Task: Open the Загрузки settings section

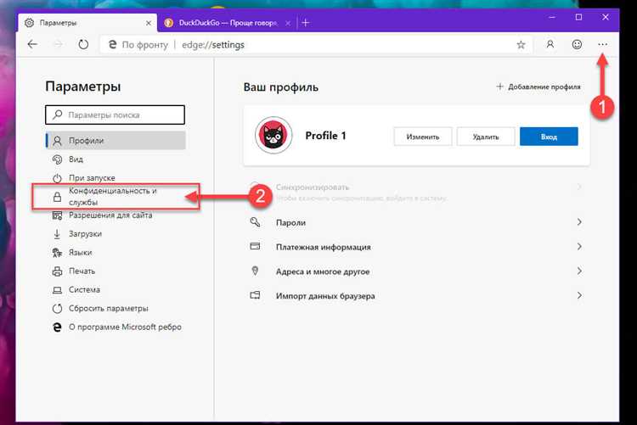Action: tap(85, 233)
